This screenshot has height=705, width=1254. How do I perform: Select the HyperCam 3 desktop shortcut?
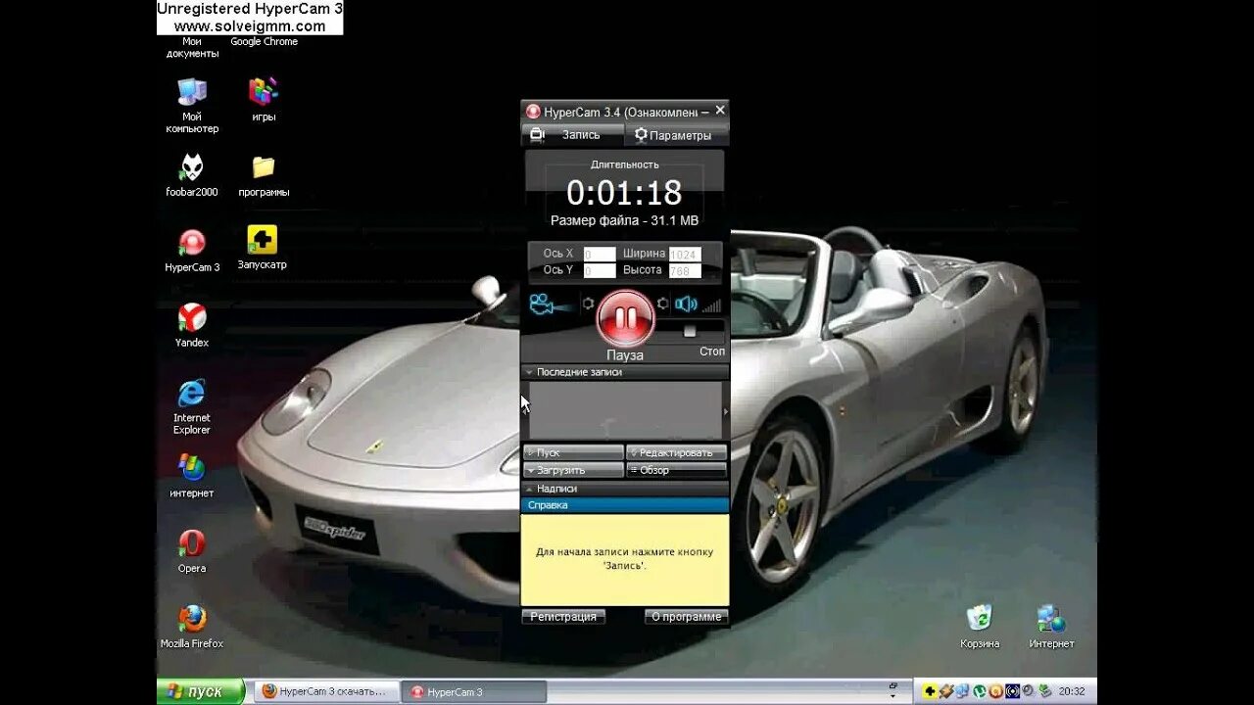click(192, 250)
